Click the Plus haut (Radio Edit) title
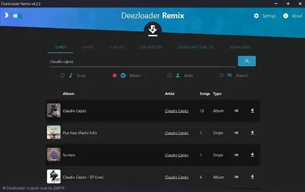This screenshot has height=192, width=305. (x=80, y=133)
